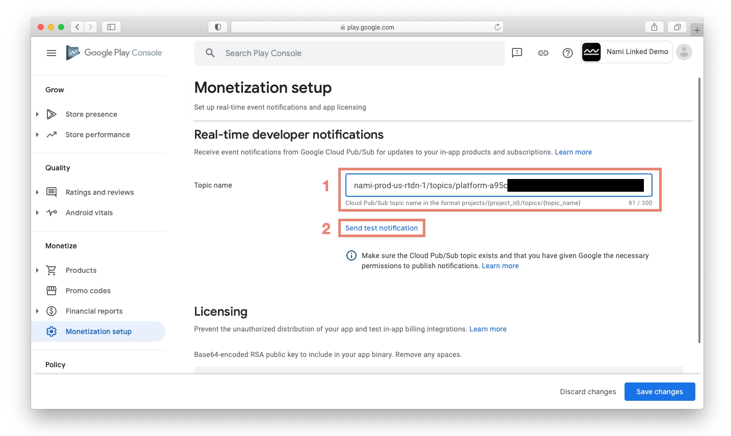This screenshot has width=731, height=436.
Task: Click the Monetization setup heading
Action: 263,88
